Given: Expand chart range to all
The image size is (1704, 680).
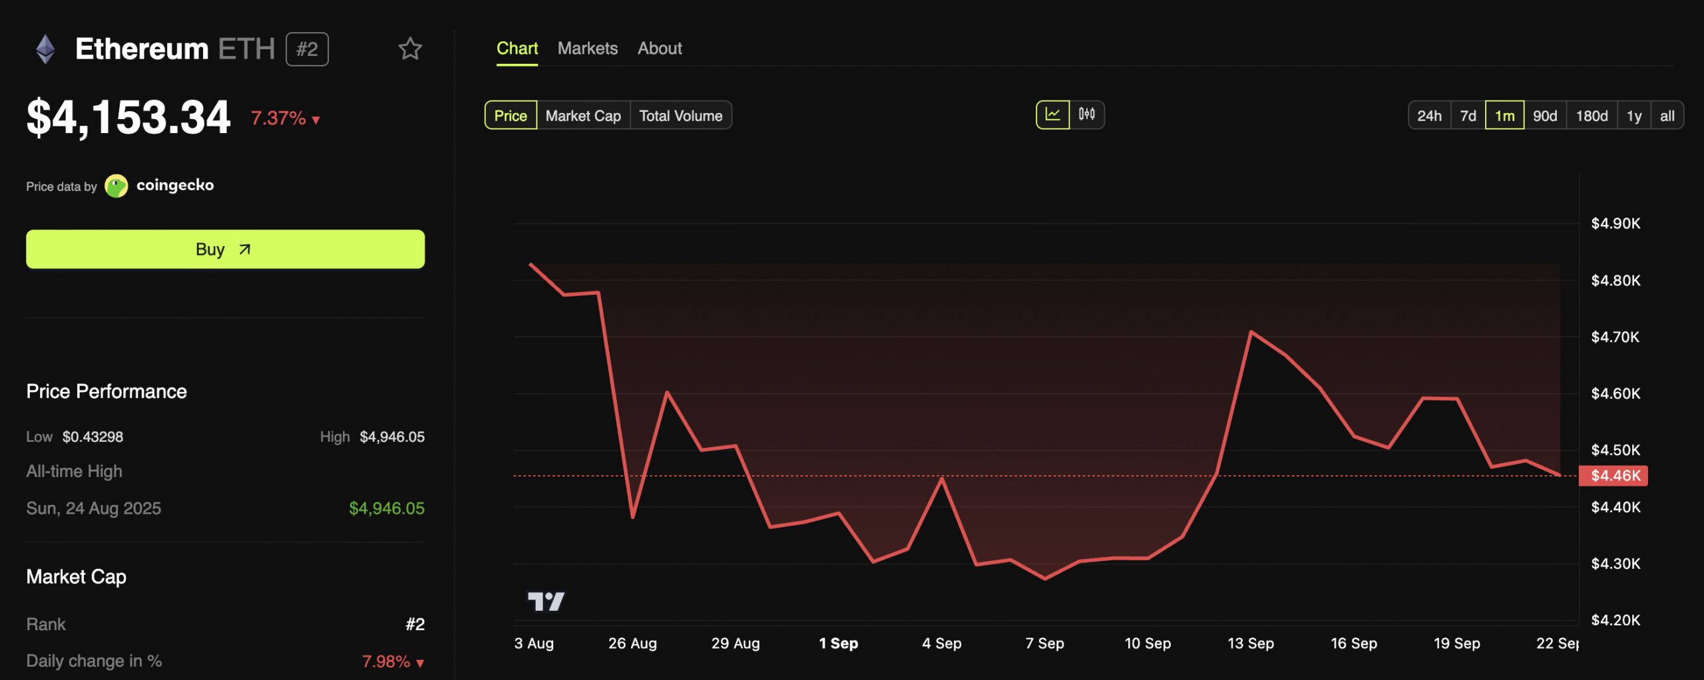Looking at the screenshot, I should coord(1667,116).
